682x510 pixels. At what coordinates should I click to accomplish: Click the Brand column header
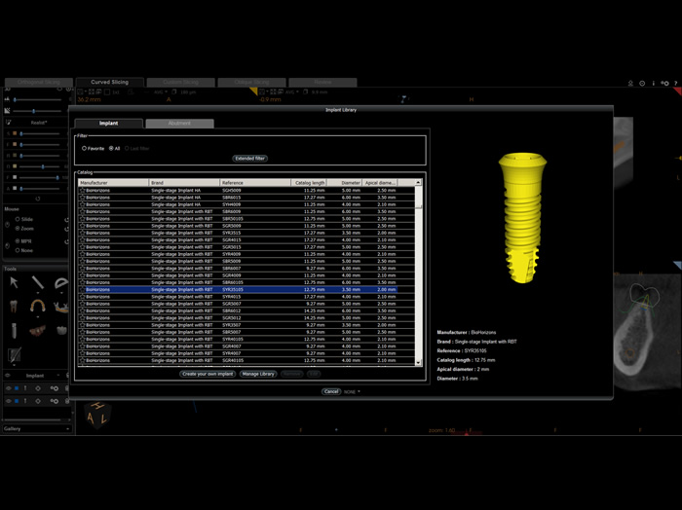coord(184,183)
